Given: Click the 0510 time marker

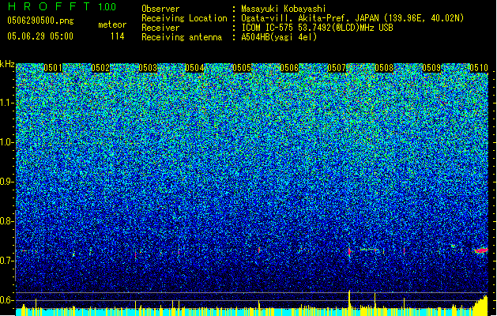Looking at the screenshot, I should pyautogui.click(x=479, y=68).
